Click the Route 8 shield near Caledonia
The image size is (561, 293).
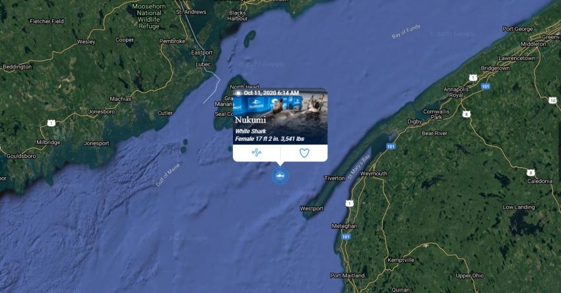point(531,173)
